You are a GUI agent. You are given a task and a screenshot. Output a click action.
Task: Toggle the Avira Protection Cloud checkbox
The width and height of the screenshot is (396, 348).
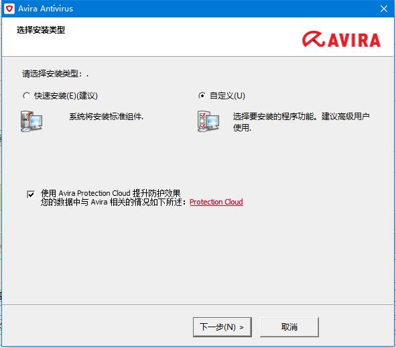click(x=31, y=194)
